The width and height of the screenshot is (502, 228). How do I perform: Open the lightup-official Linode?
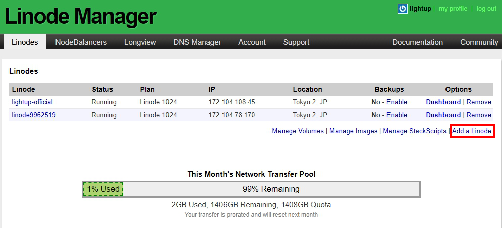[x=32, y=102]
